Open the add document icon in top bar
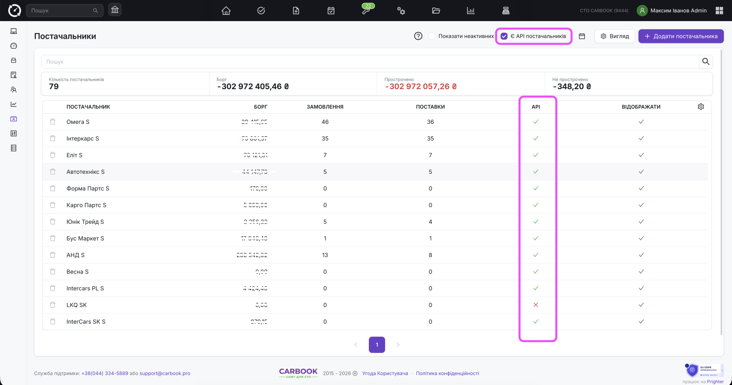Screen dimensions: 732x385 tap(296, 11)
